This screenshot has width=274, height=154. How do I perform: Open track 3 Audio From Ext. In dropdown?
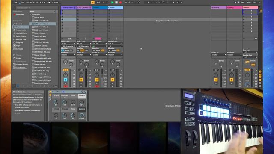(100, 44)
